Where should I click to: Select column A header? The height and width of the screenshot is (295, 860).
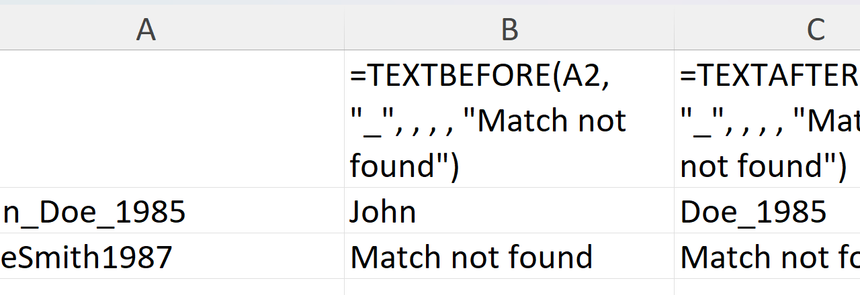coord(146,29)
